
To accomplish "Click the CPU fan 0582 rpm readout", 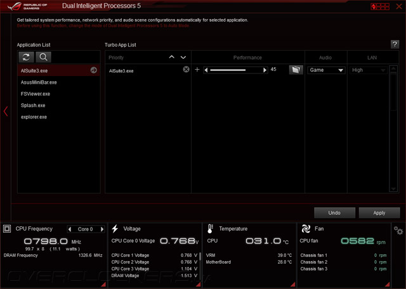I will click(x=363, y=241).
